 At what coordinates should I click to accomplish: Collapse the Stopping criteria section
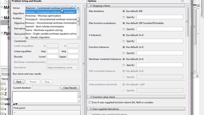91,6
